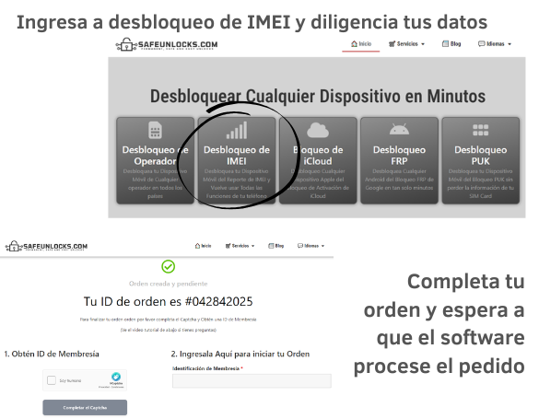The image size is (539, 419).
Task: Select the Desbloqueo FRP card
Action: pyautogui.click(x=399, y=160)
